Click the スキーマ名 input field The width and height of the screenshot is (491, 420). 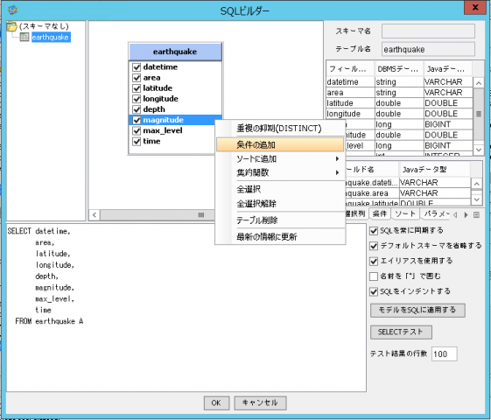click(428, 31)
